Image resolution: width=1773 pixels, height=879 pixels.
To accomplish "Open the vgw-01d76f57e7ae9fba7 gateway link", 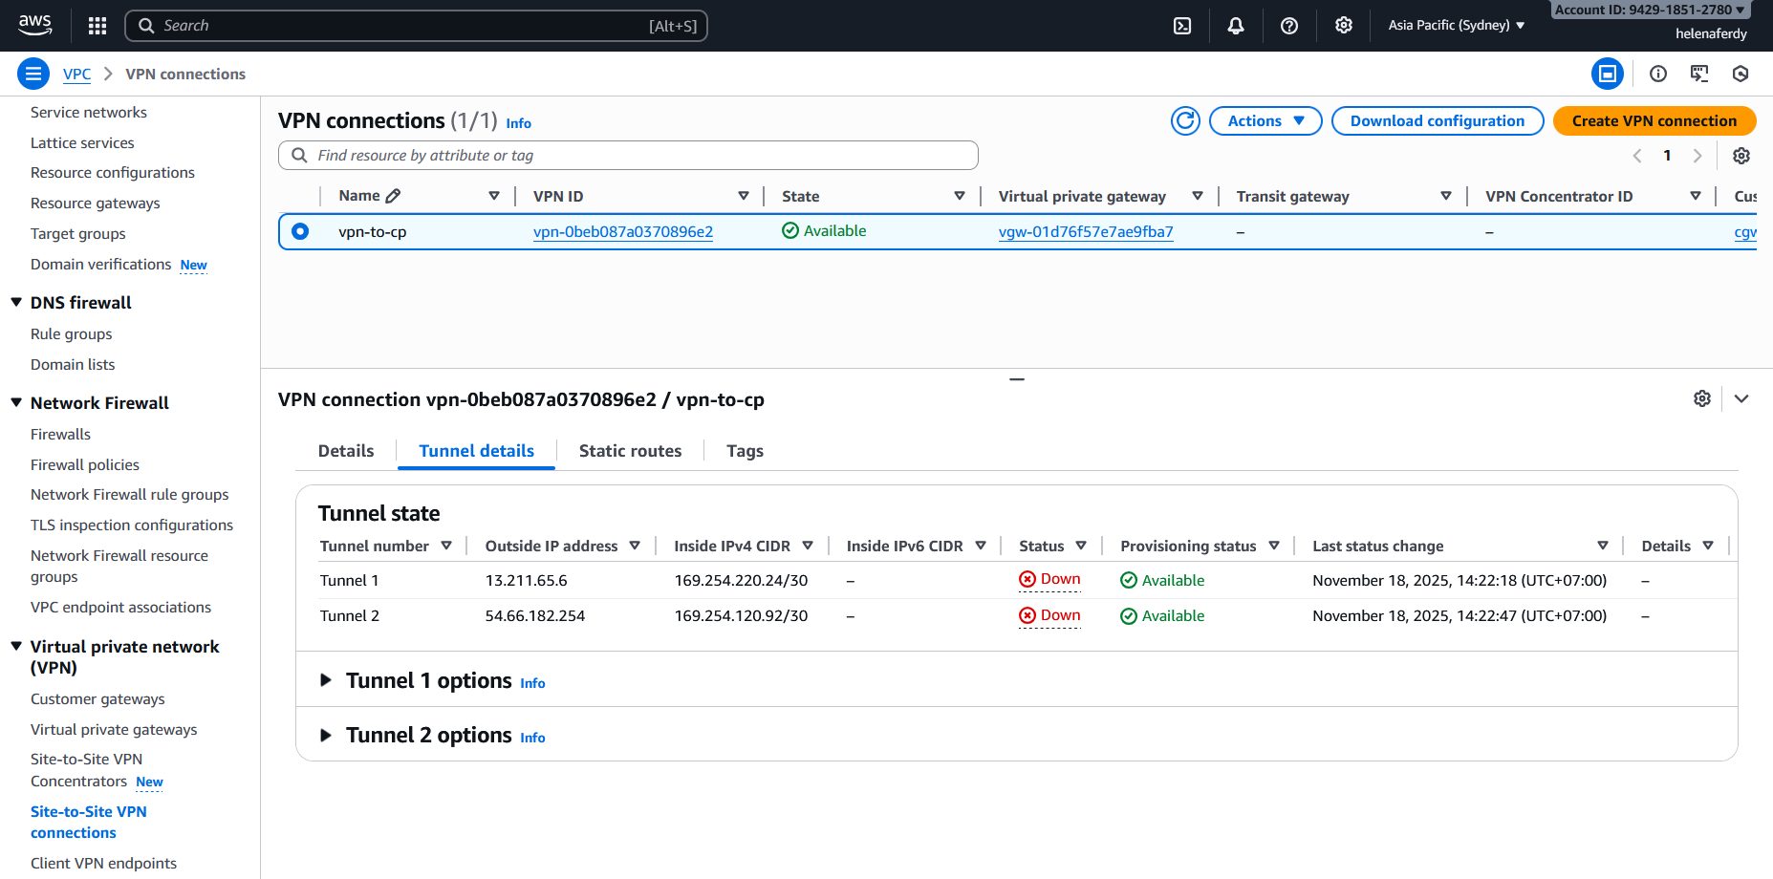I will click(1086, 232).
